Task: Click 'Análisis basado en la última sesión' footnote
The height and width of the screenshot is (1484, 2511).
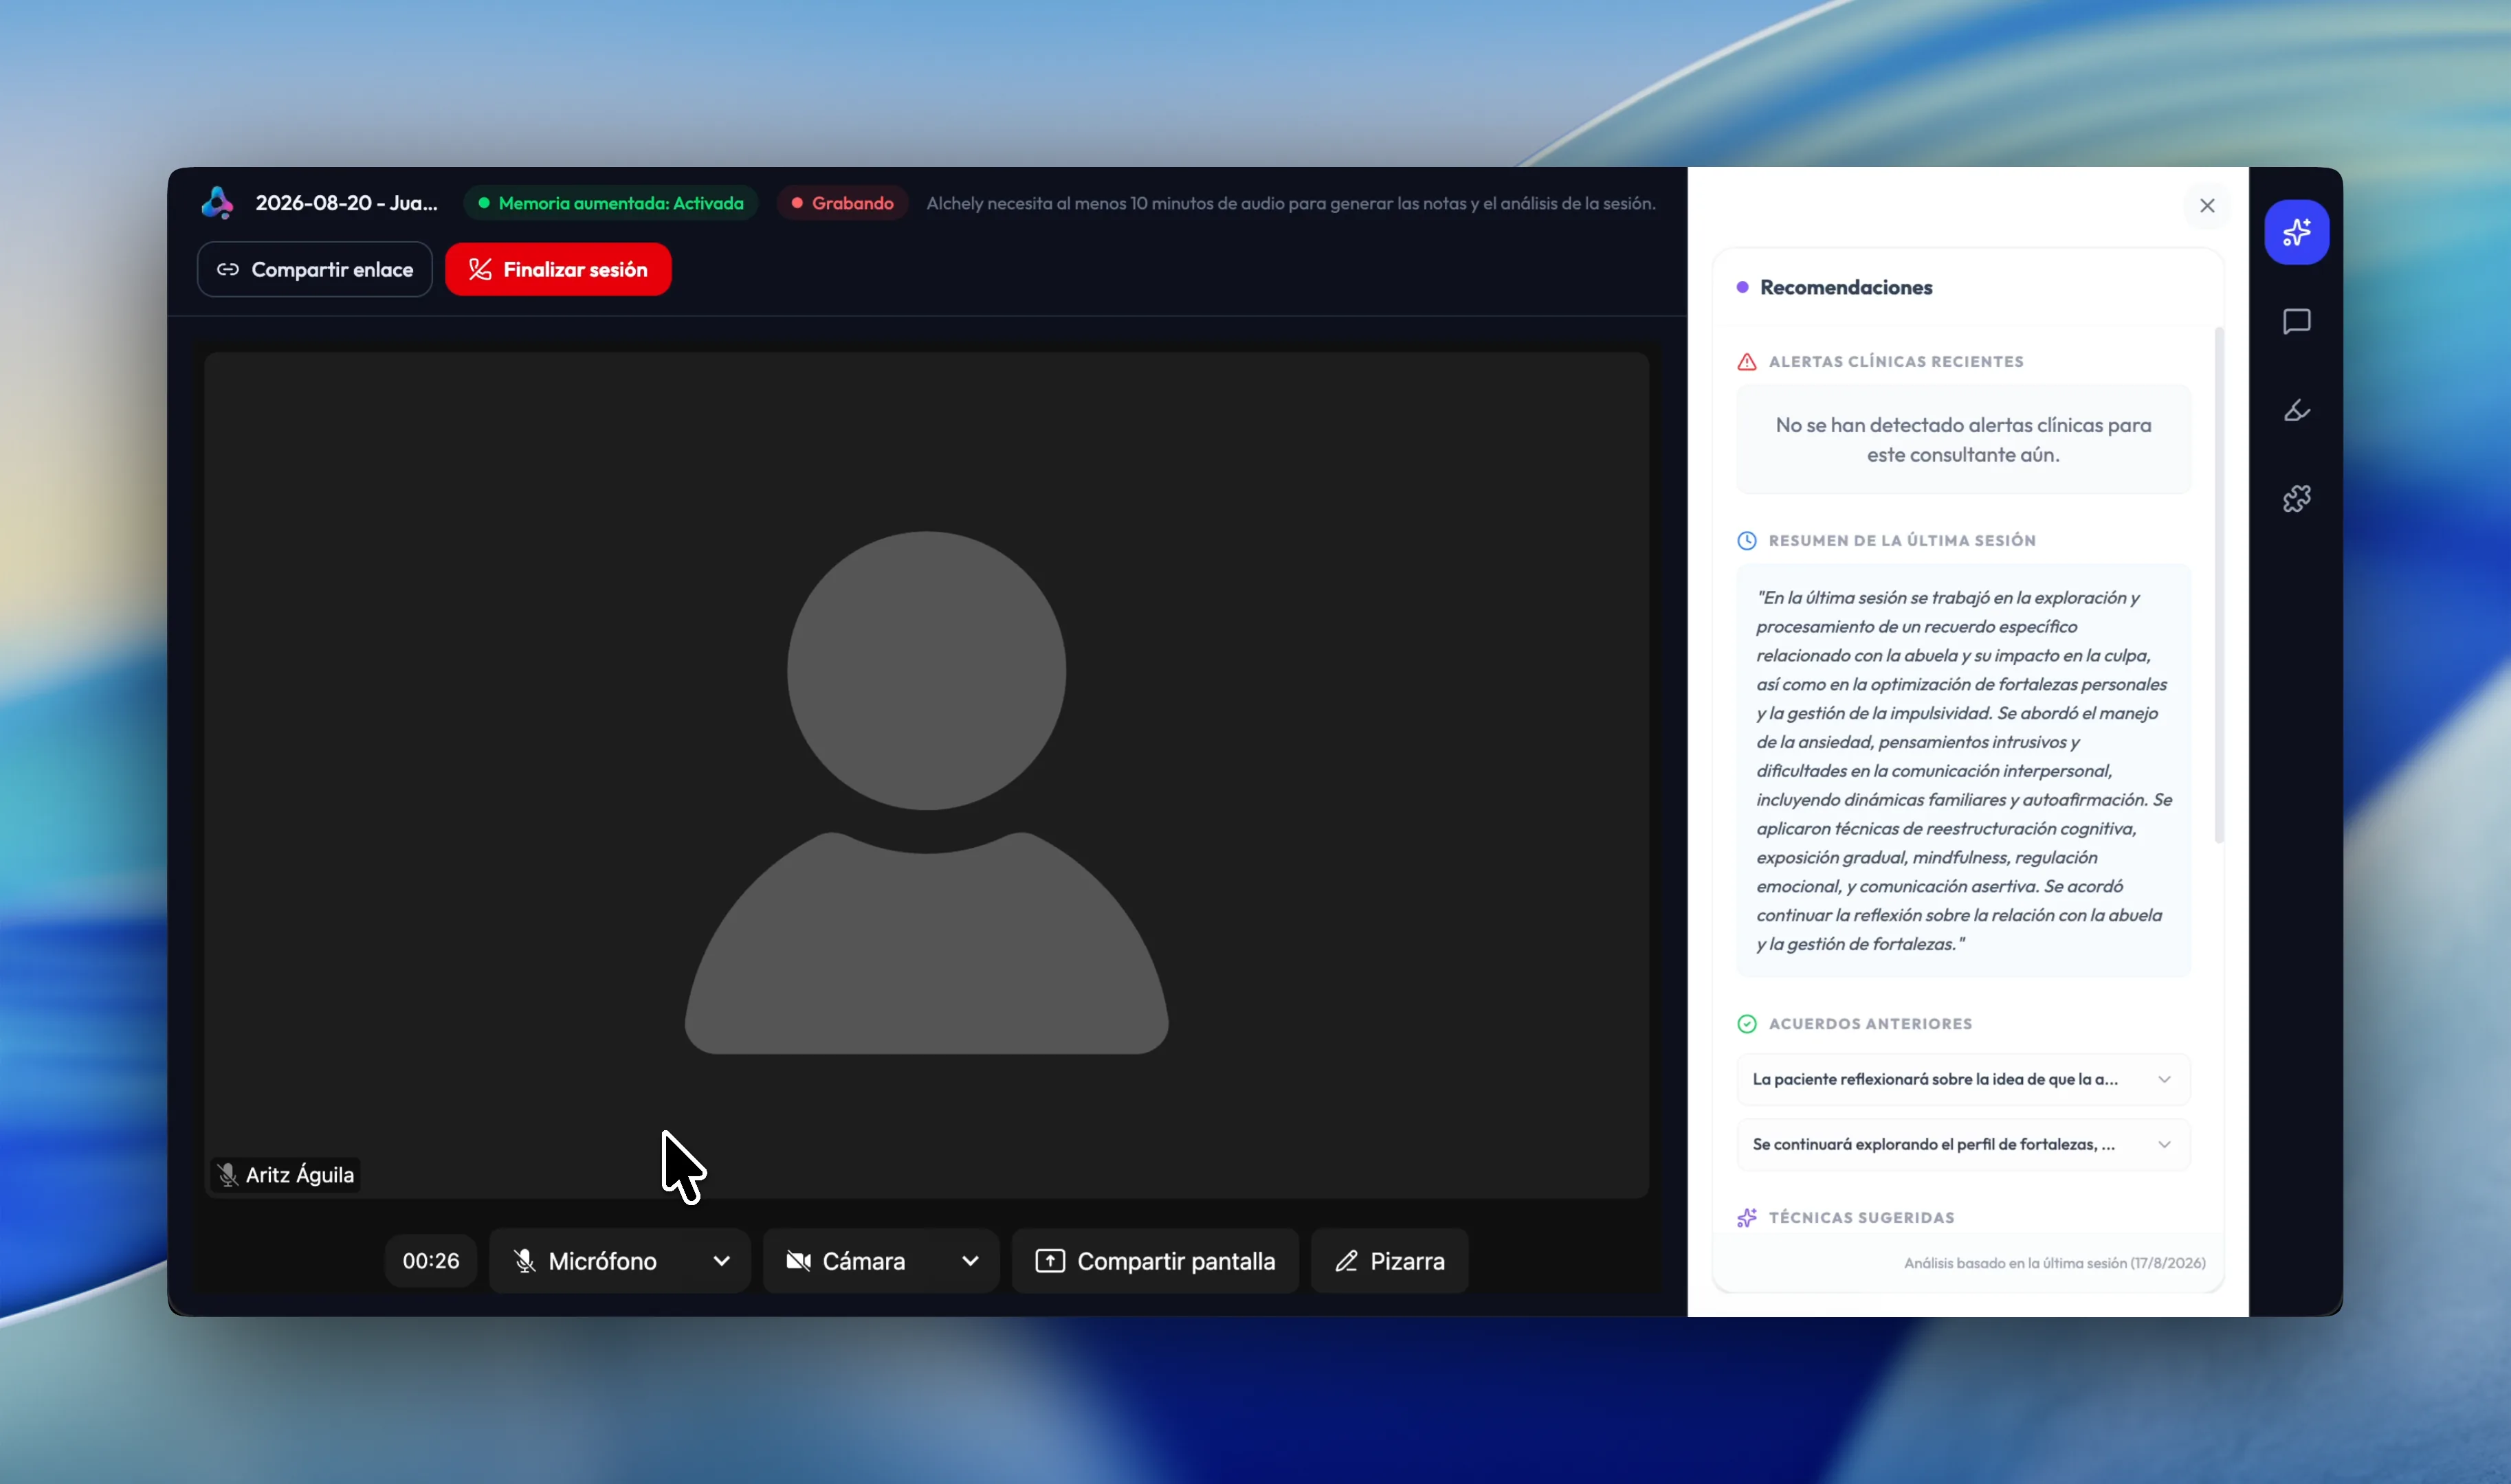Action: [x=2054, y=1263]
